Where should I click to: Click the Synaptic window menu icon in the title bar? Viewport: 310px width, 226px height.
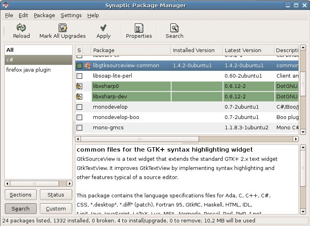click(6, 5)
